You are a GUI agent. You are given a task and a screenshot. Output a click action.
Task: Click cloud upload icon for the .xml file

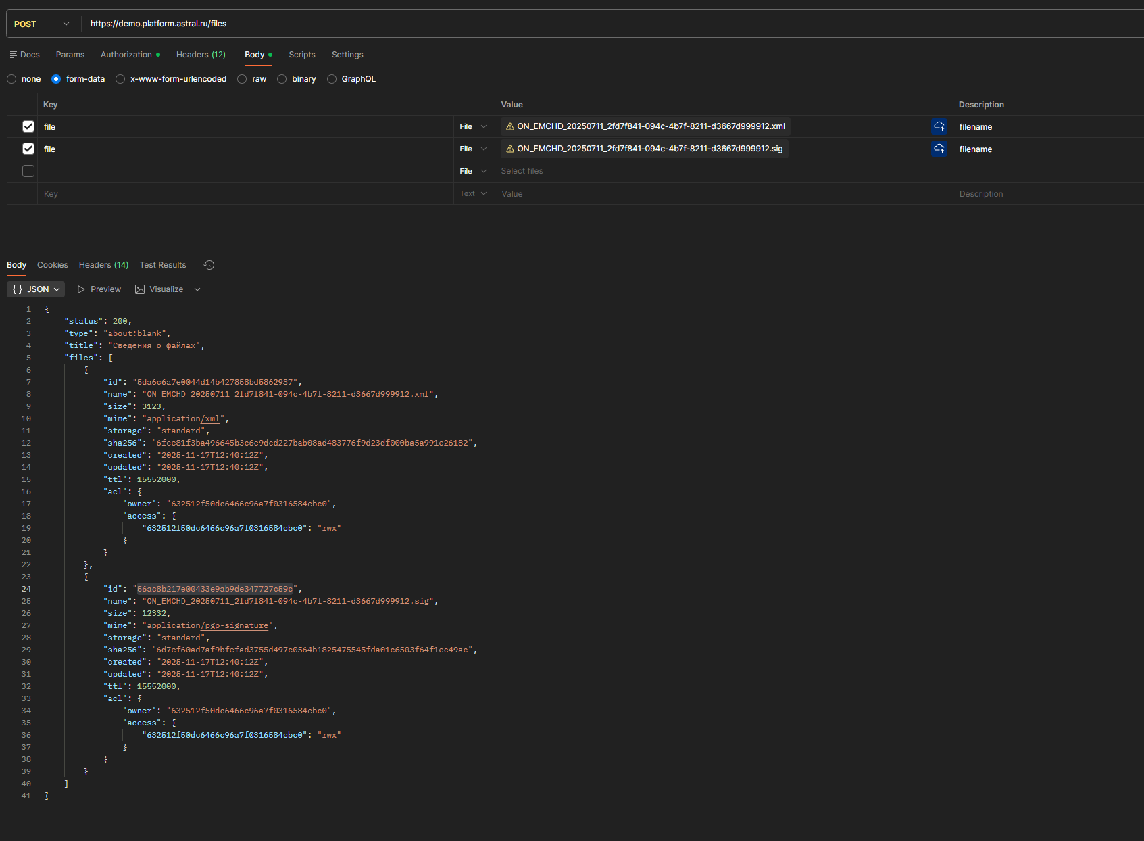coord(939,126)
